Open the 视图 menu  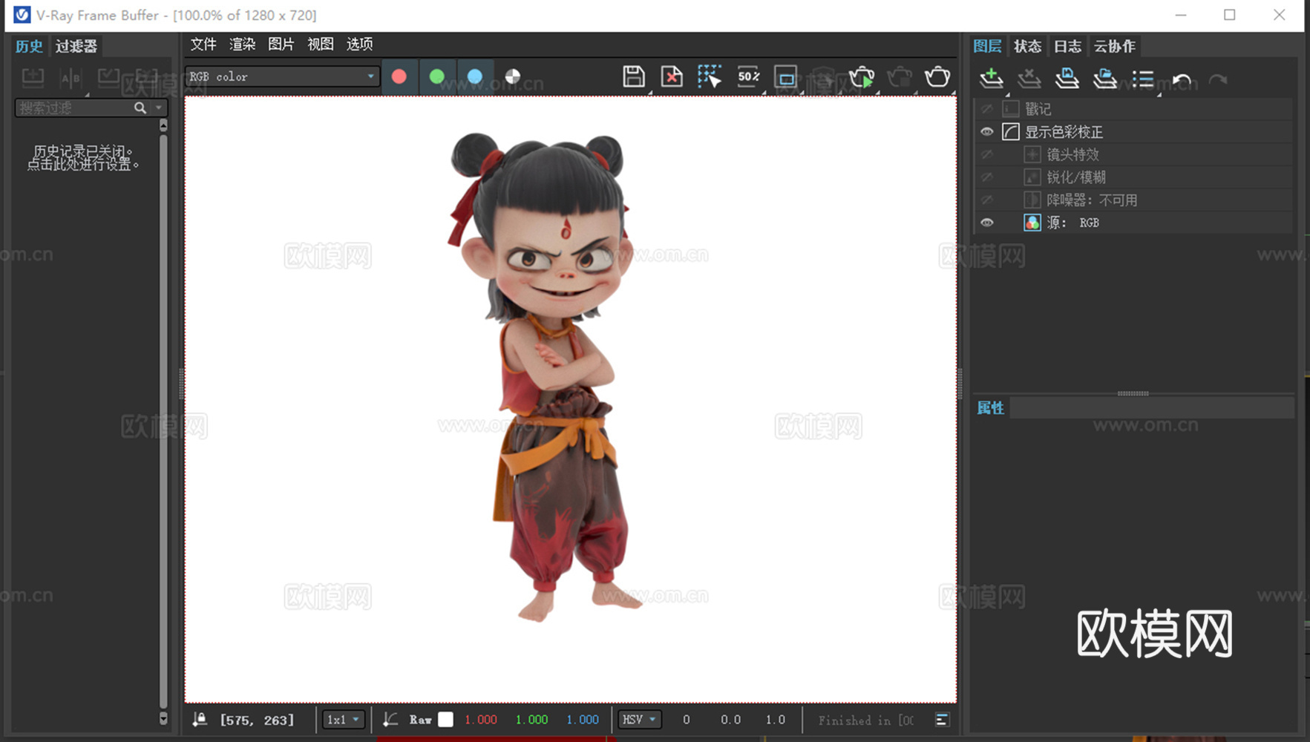click(x=320, y=45)
